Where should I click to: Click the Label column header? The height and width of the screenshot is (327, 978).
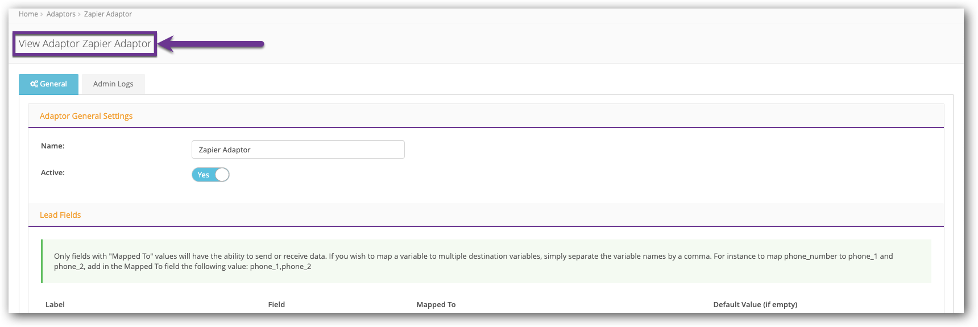[x=55, y=305]
